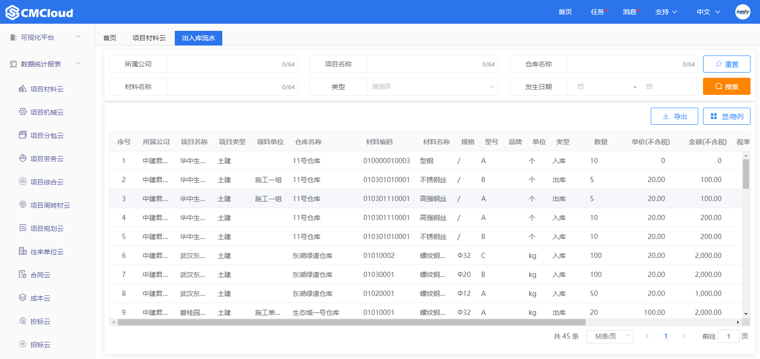Click the start date calendar icon

(580, 87)
